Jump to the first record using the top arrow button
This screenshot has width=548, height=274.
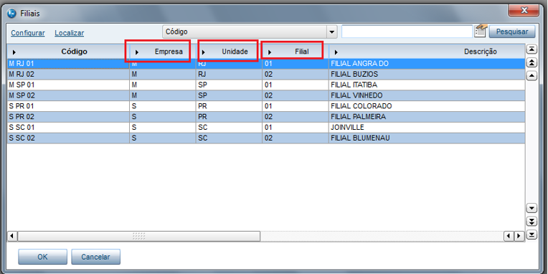(x=532, y=49)
